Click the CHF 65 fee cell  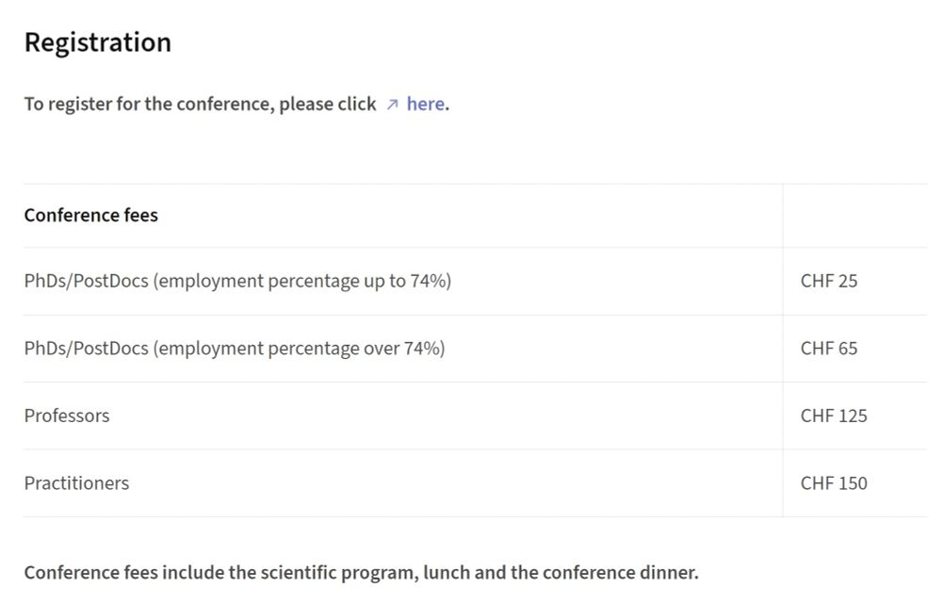tap(829, 348)
